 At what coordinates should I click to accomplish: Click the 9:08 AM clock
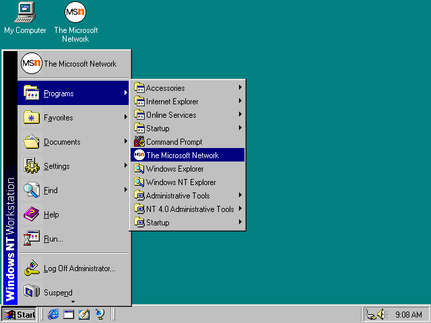[x=409, y=314]
